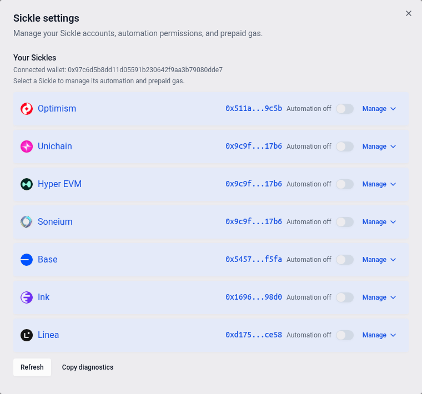Select the Ink chain name
Image resolution: width=422 pixels, height=394 pixels.
[44, 297]
